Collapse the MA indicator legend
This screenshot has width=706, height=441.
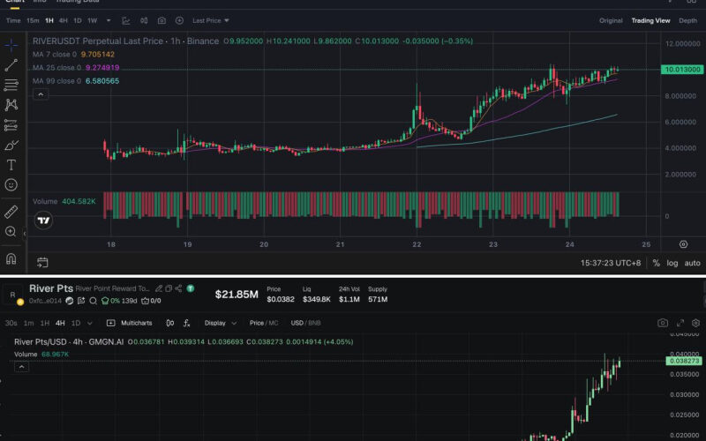click(x=38, y=93)
